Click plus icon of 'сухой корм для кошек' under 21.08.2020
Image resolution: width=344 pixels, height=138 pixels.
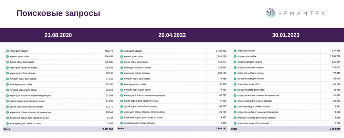pos(7,62)
